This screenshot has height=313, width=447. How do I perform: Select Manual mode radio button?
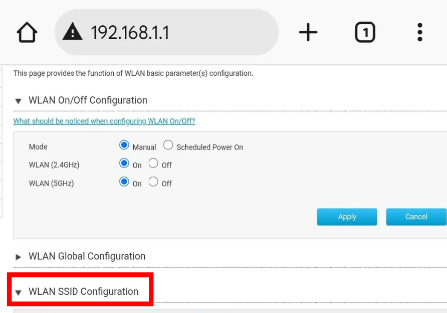coord(124,145)
